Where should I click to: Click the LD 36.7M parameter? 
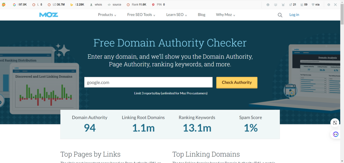pos(56,4)
